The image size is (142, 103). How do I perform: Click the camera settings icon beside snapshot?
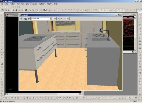coord(29,19)
